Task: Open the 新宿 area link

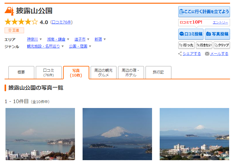Action: [98, 39]
